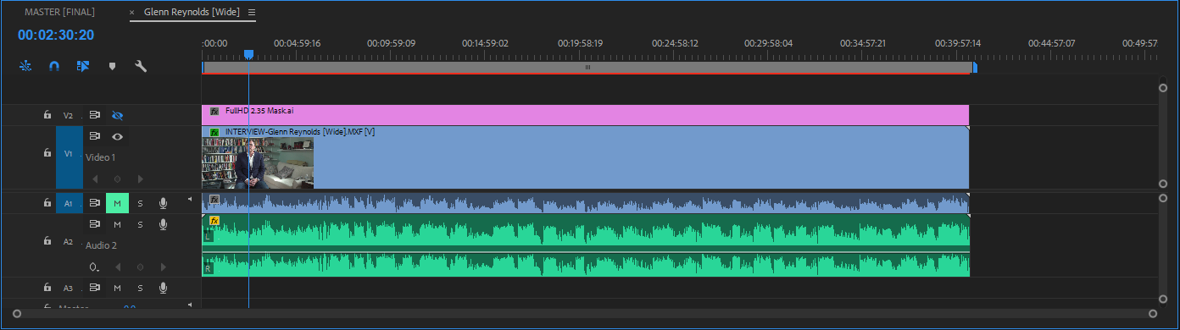The height and width of the screenshot is (330, 1180).
Task: Toggle lock on track A2
Action: [x=47, y=241]
